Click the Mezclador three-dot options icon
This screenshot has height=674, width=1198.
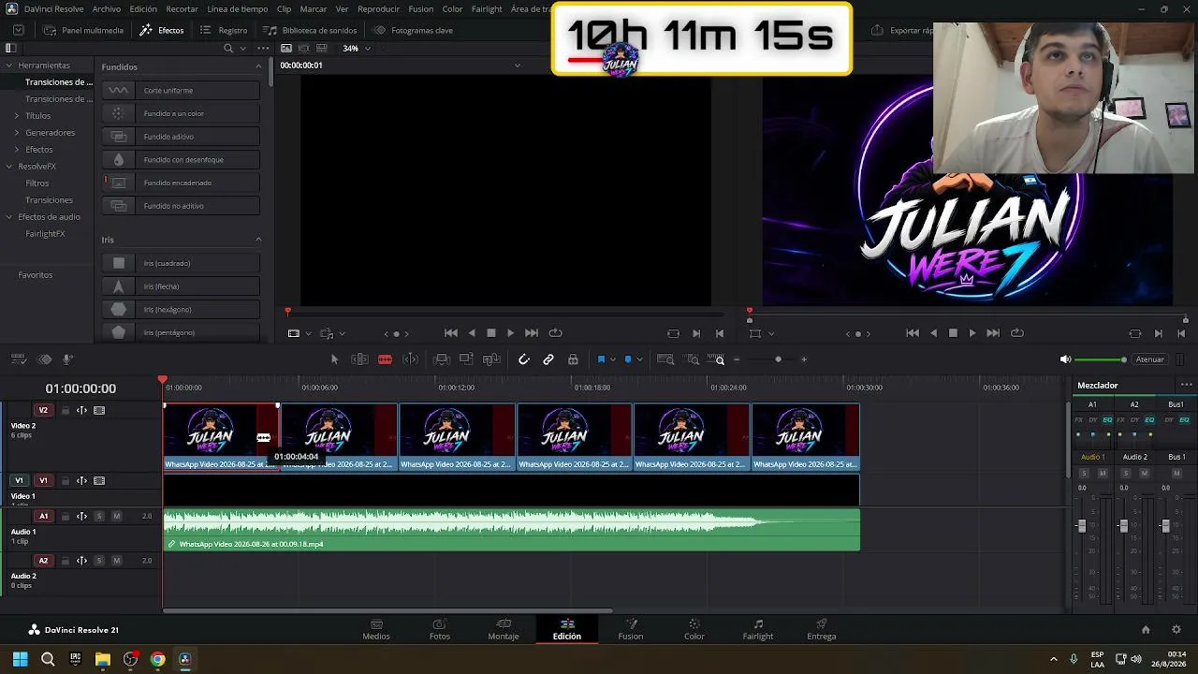click(x=1187, y=385)
